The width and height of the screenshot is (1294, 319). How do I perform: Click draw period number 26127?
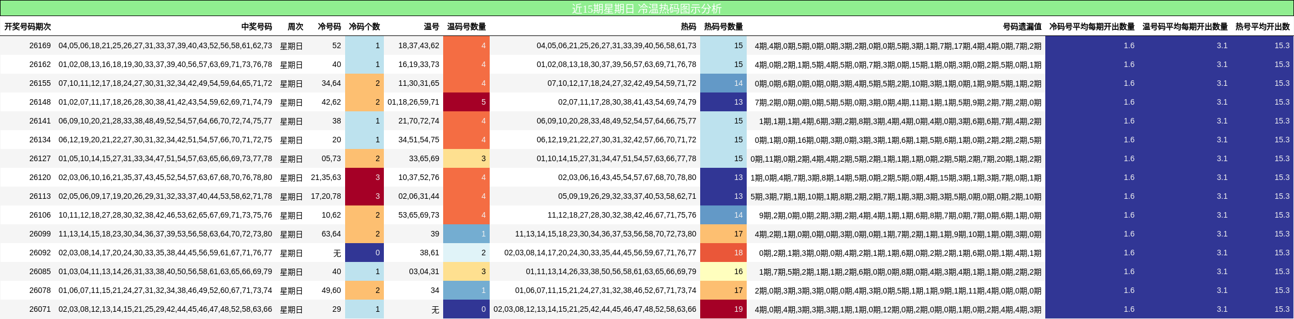40,158
